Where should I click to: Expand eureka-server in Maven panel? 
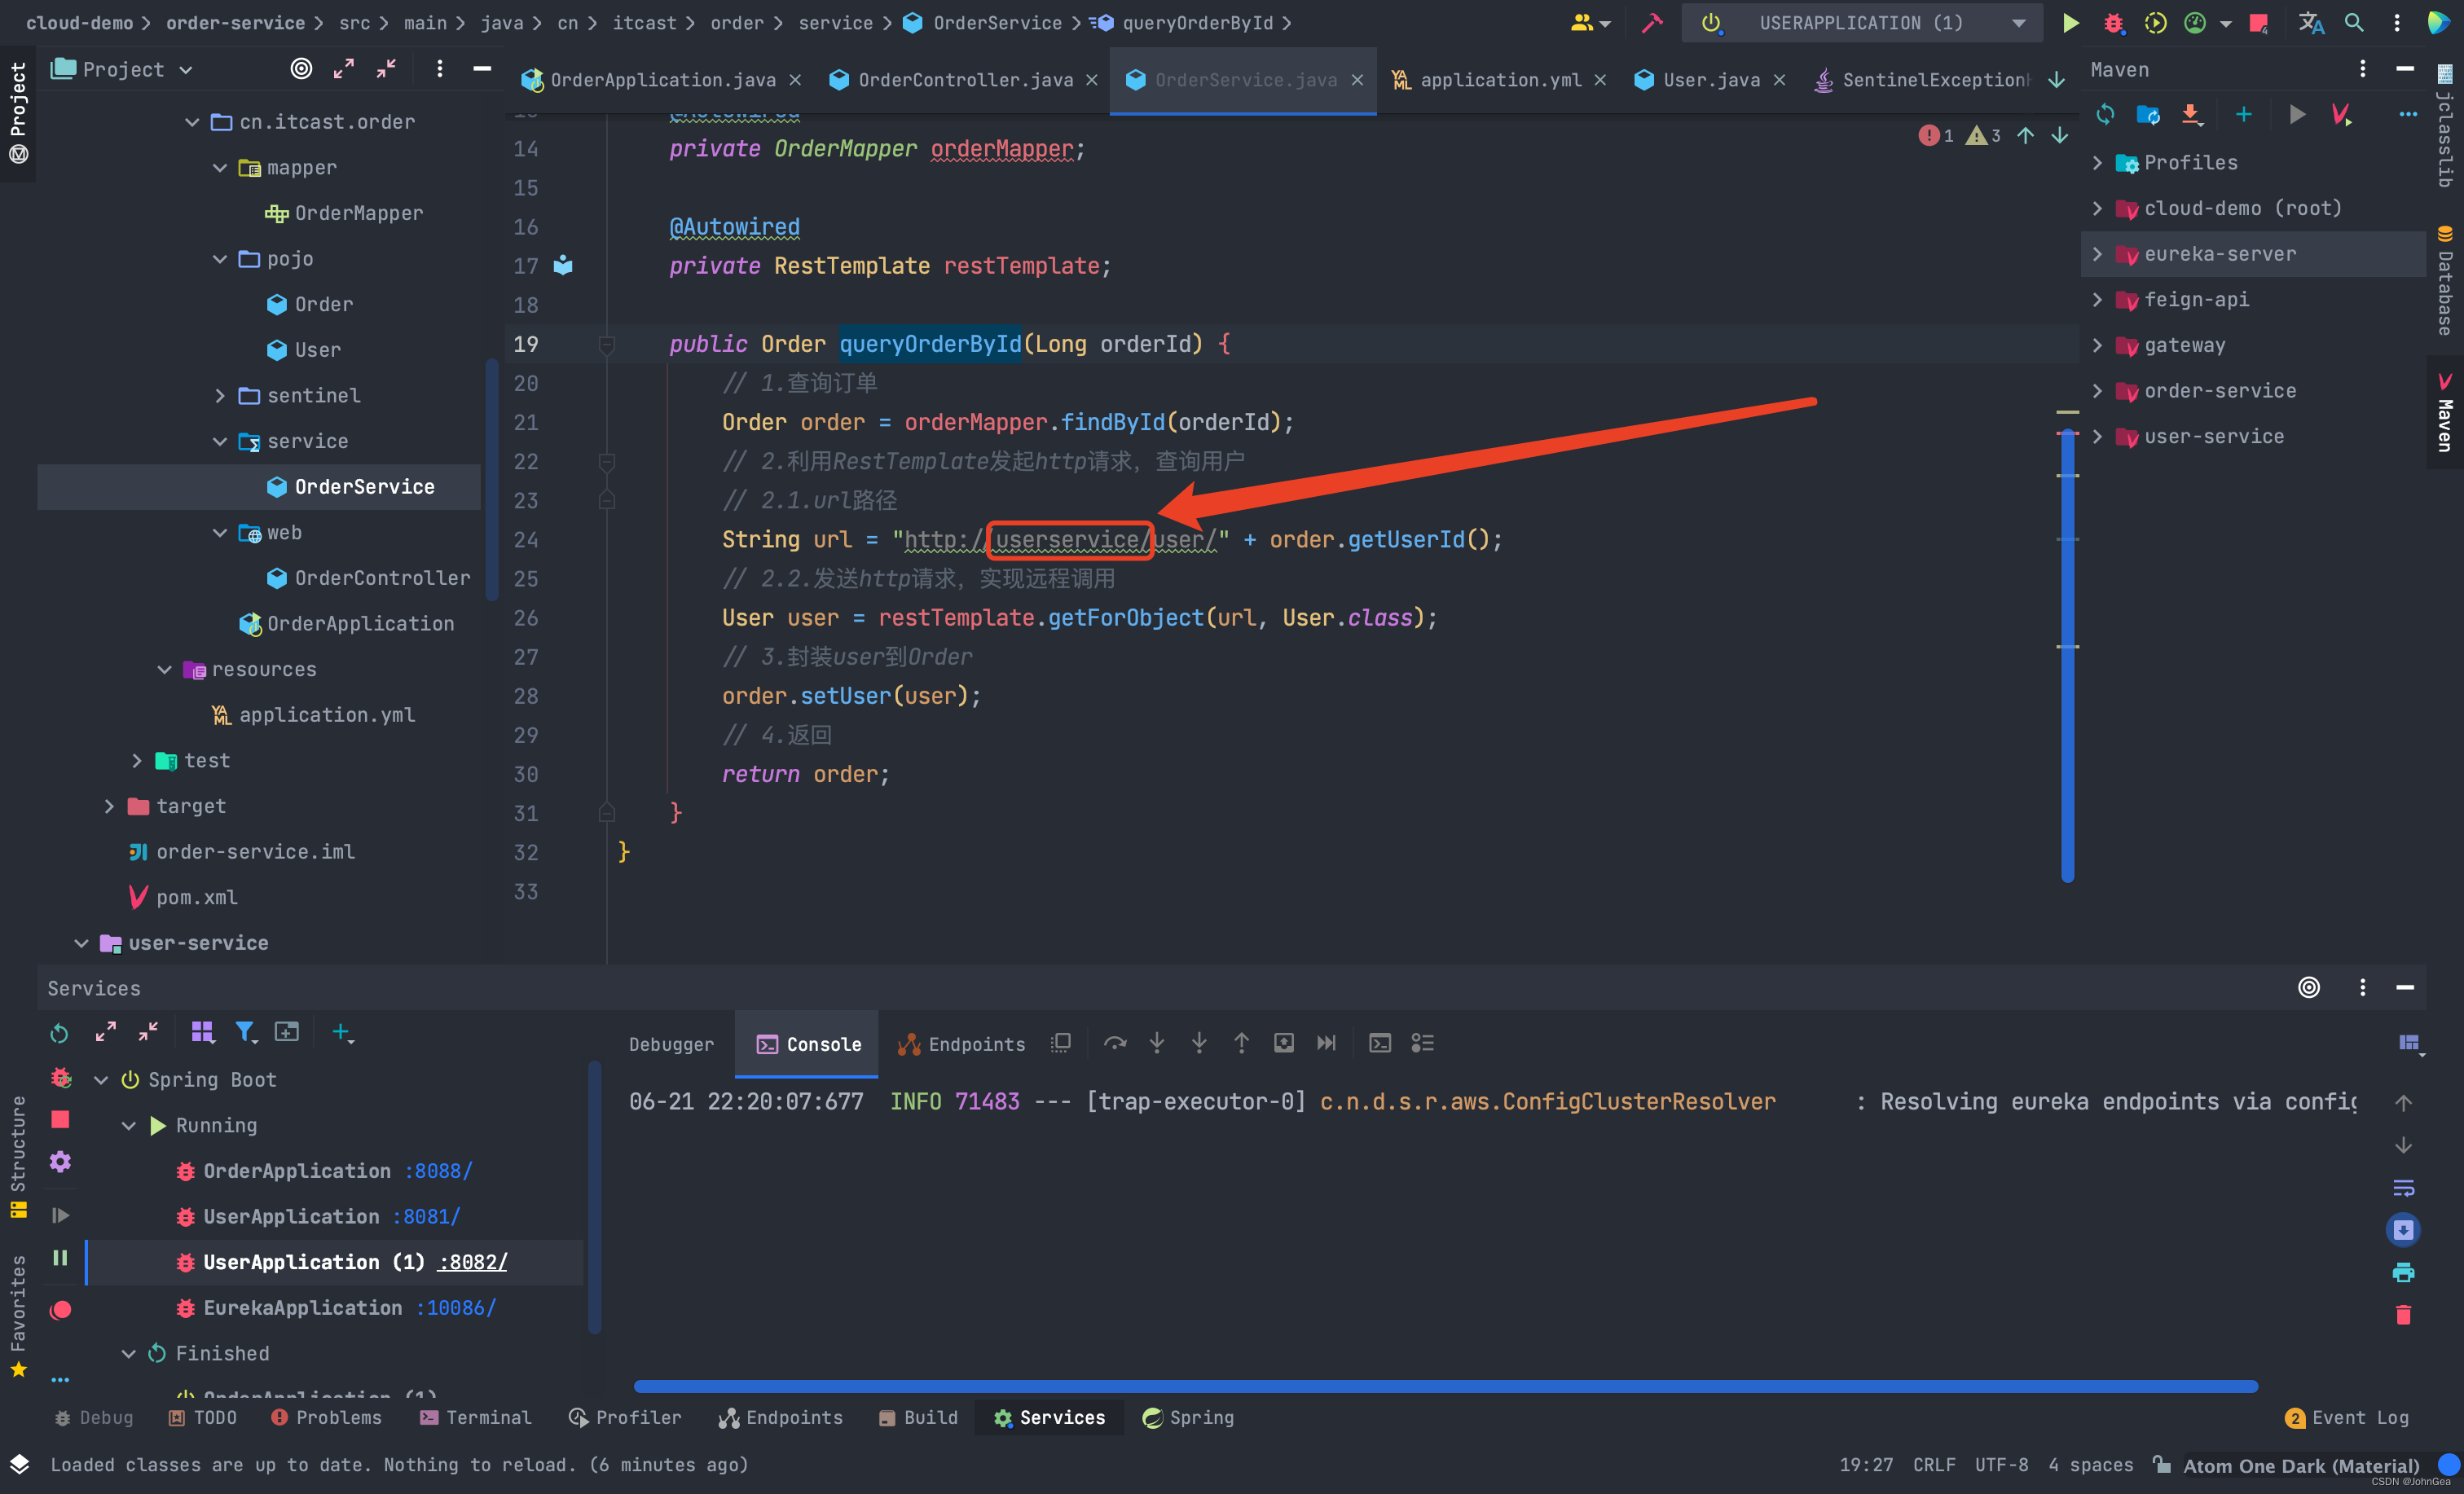pos(2097,254)
